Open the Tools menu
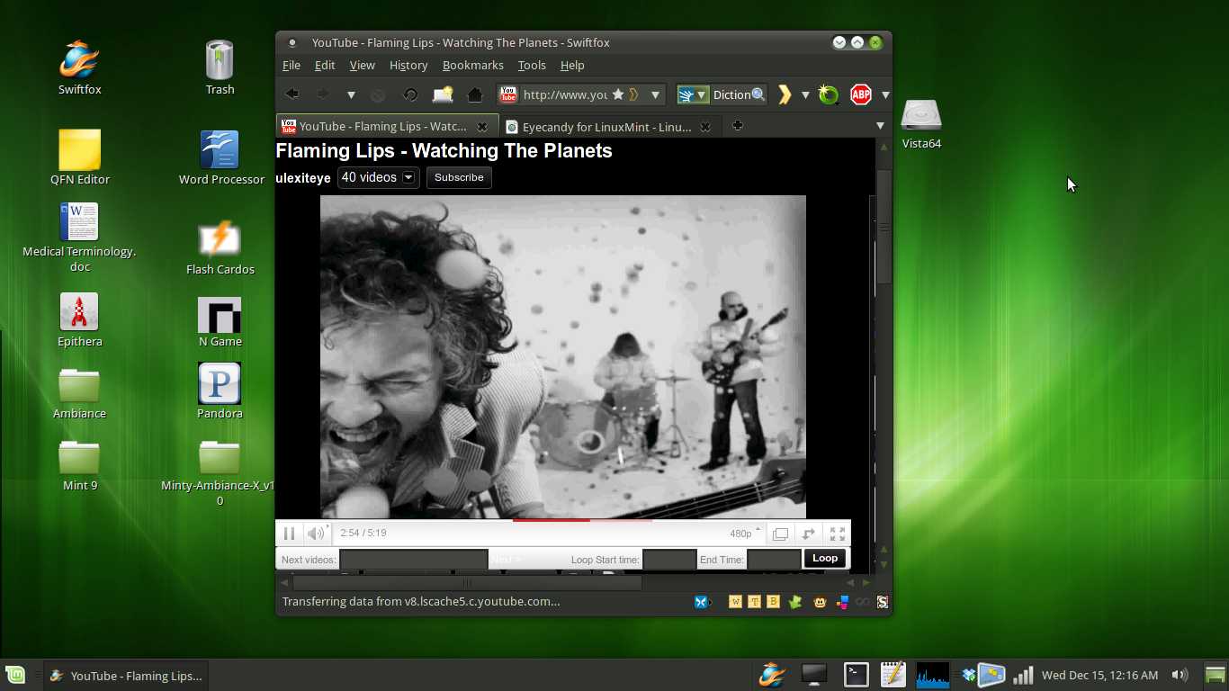This screenshot has width=1229, height=691. pos(532,65)
